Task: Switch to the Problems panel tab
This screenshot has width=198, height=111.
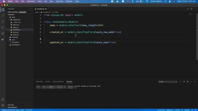Action: tap(39, 82)
